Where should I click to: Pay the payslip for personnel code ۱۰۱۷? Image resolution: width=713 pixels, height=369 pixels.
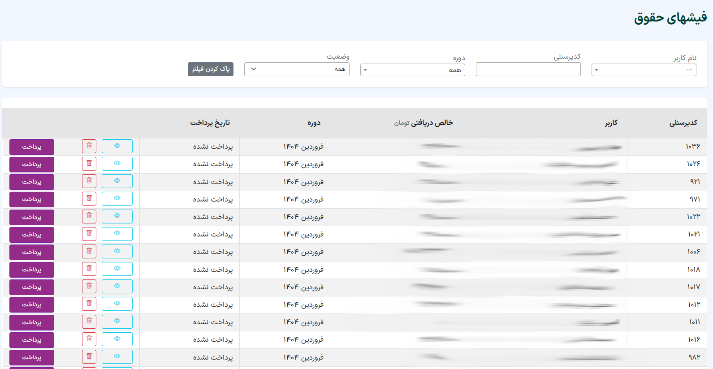[32, 287]
